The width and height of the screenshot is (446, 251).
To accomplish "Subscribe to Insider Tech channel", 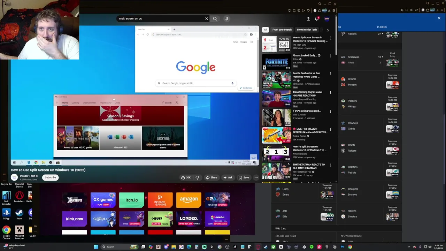I will [x=50, y=177].
